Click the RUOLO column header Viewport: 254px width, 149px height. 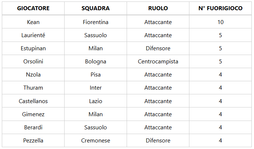click(x=158, y=8)
